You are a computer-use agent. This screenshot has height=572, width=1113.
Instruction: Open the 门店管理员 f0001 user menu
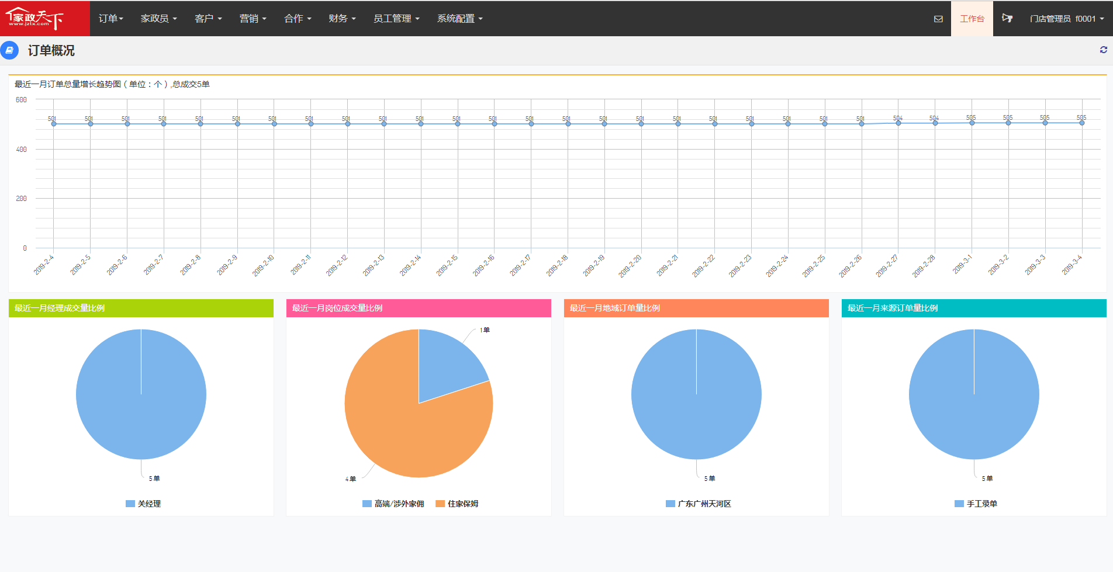[x=1067, y=19]
